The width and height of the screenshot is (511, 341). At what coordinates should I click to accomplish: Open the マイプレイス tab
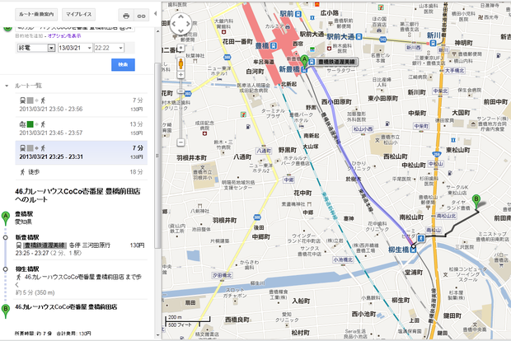tap(78, 14)
